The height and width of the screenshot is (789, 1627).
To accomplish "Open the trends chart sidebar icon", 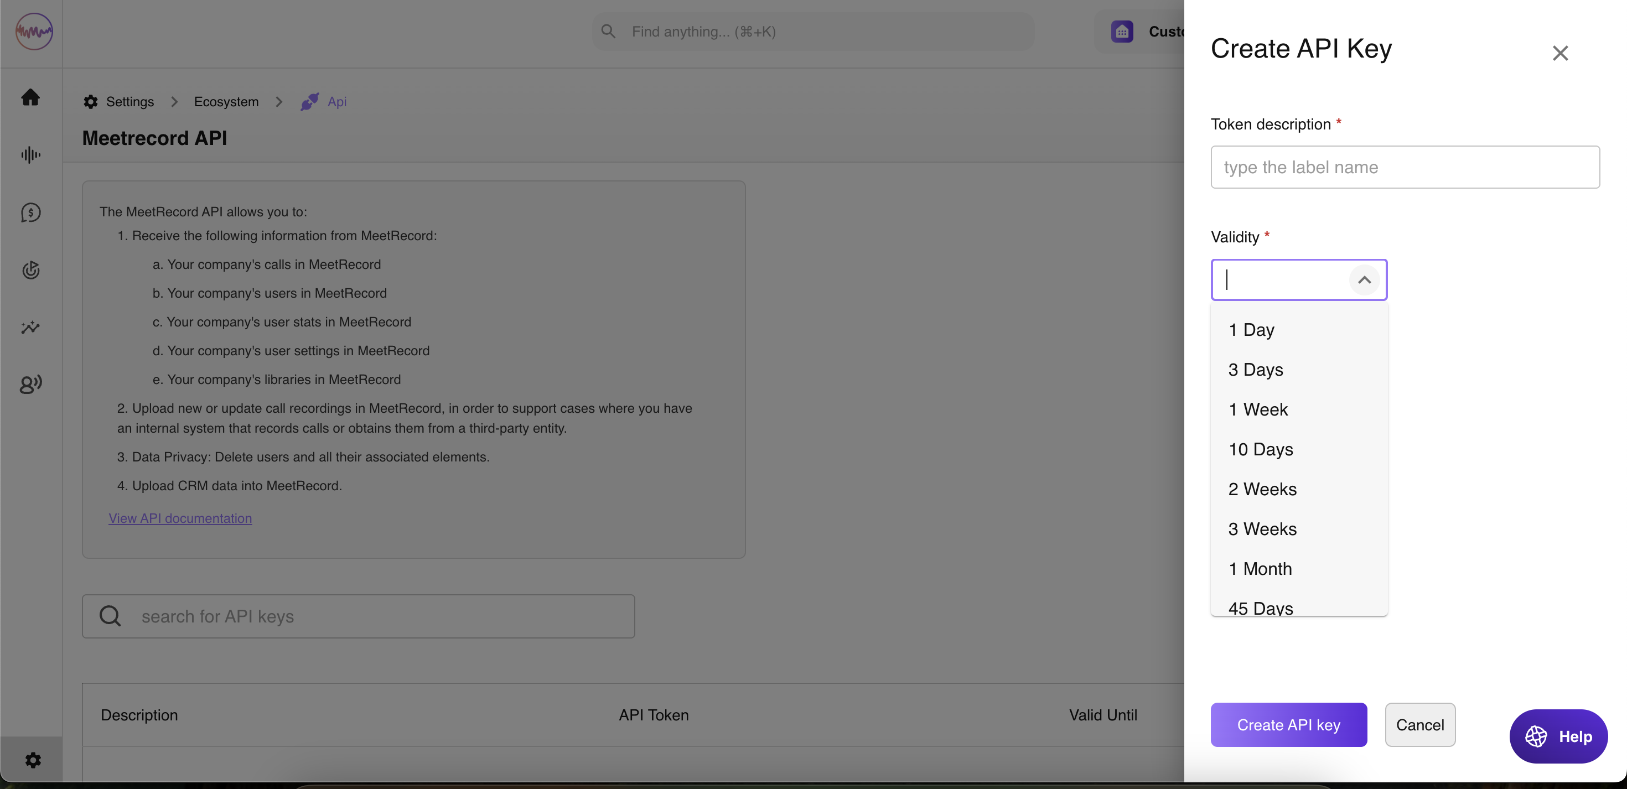I will (x=30, y=327).
